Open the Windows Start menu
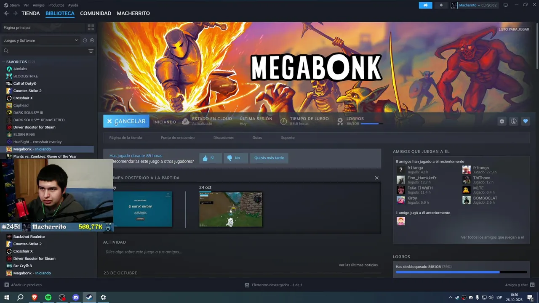 (6, 297)
